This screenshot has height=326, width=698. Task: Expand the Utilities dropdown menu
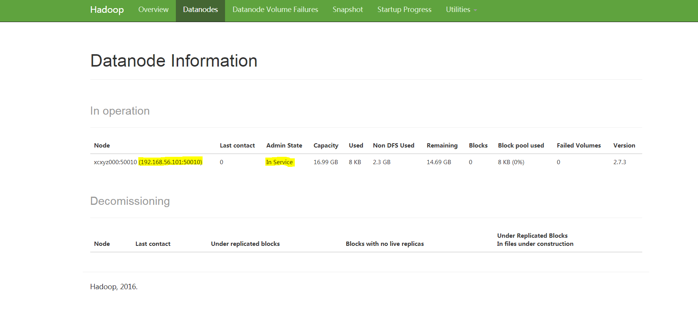click(x=461, y=10)
